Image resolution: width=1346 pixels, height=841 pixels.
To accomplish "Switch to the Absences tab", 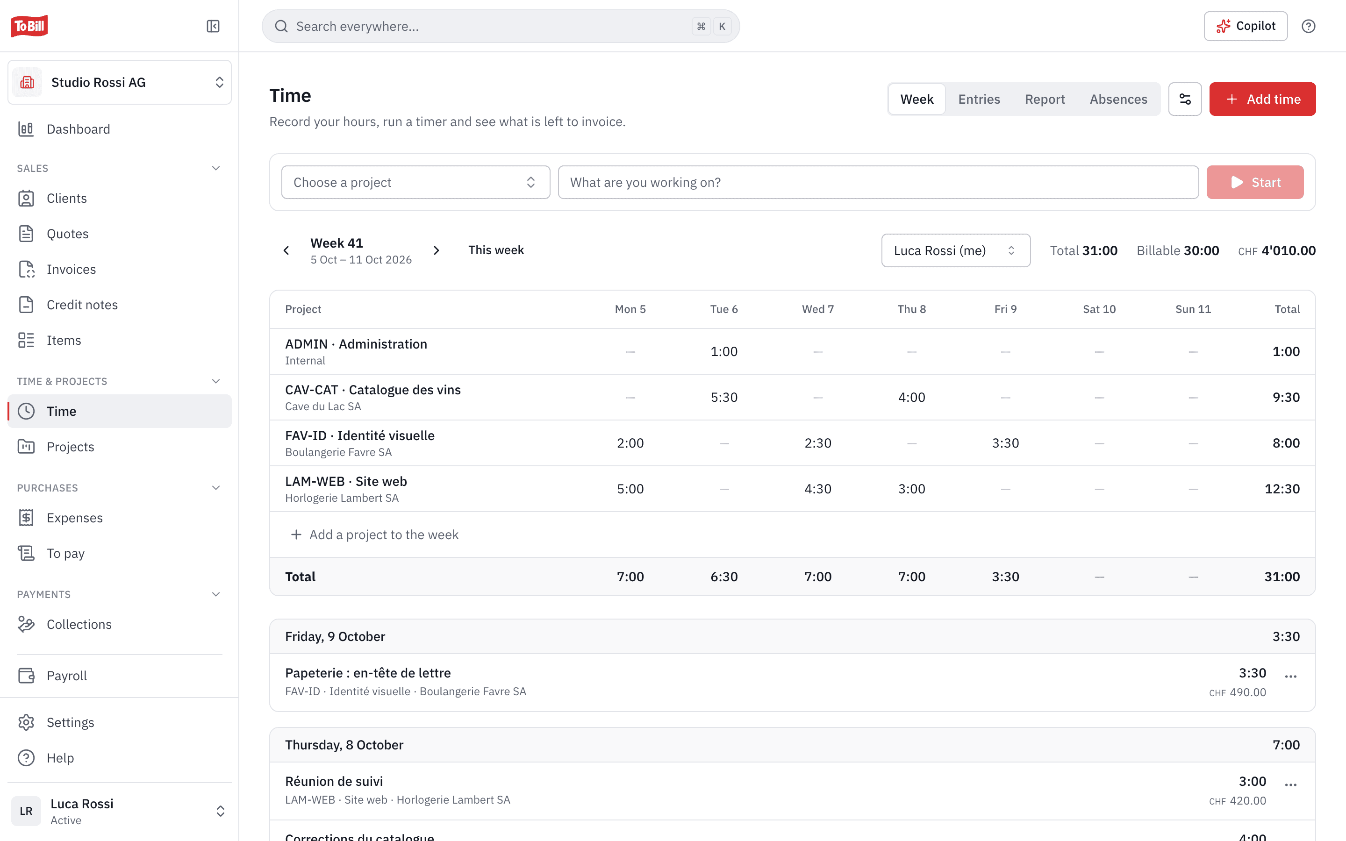I will tap(1118, 99).
